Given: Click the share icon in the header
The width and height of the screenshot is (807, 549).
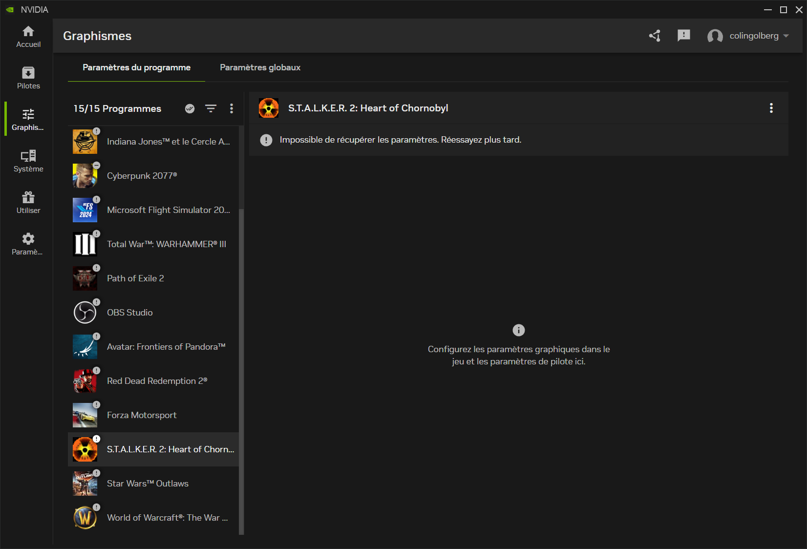Looking at the screenshot, I should pyautogui.click(x=655, y=36).
